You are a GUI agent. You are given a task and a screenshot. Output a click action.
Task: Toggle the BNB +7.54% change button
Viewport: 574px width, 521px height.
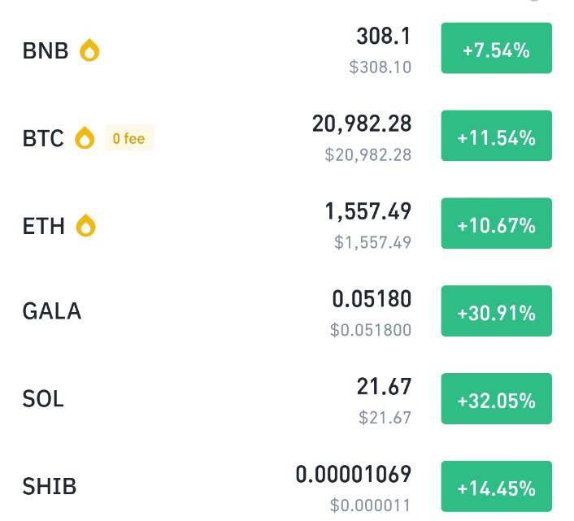(497, 48)
